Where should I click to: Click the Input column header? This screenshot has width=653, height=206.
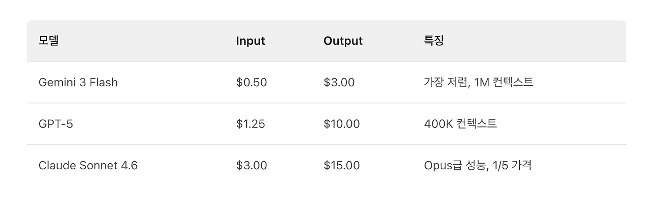pos(250,41)
